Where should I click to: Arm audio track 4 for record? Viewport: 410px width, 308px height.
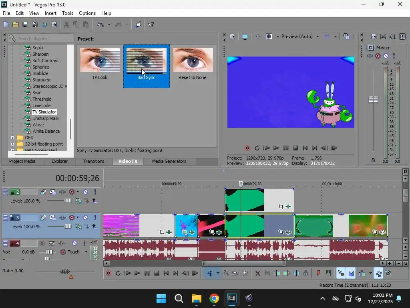pyautogui.click(x=42, y=243)
